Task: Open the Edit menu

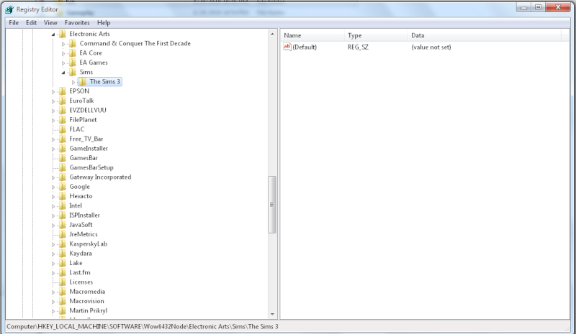Action: (31, 23)
